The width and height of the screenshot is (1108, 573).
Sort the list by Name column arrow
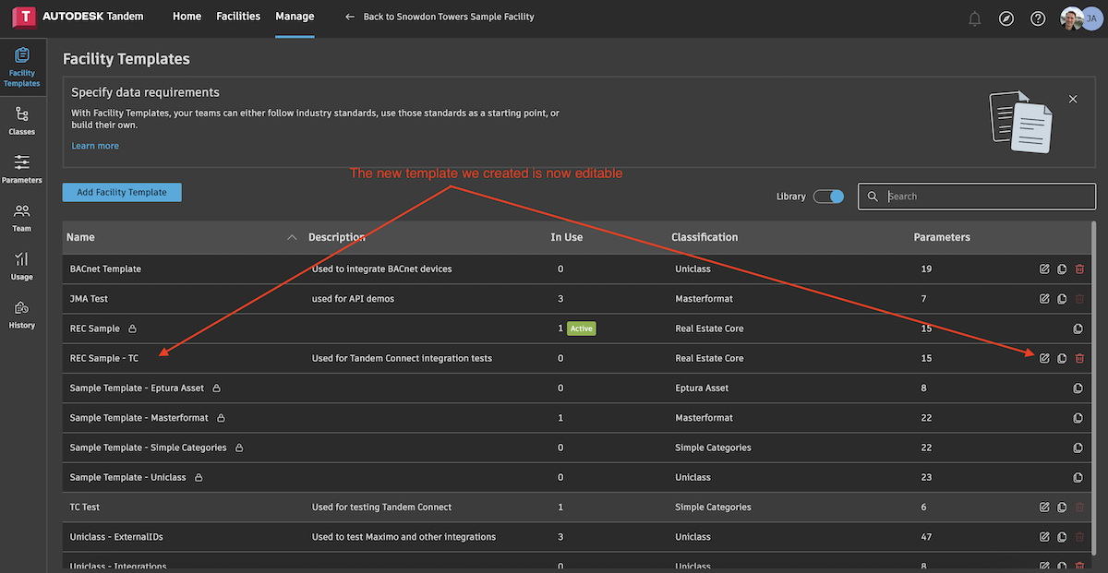coord(292,237)
